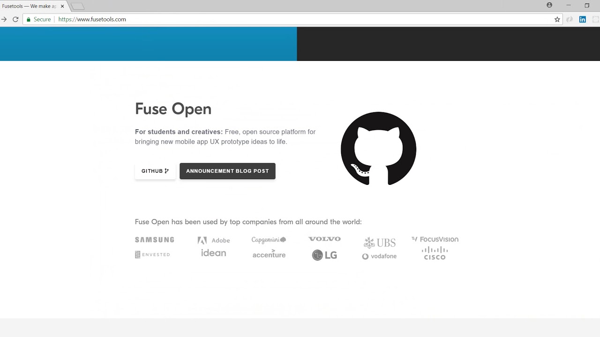Click the large GitHub Octocat logo
This screenshot has width=600, height=337.
378,148
